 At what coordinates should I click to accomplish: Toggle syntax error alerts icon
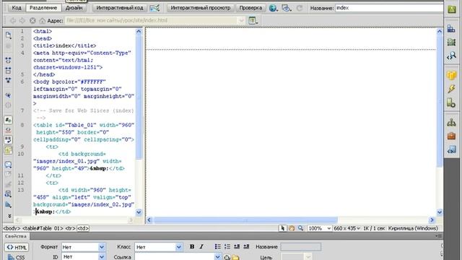click(8, 150)
